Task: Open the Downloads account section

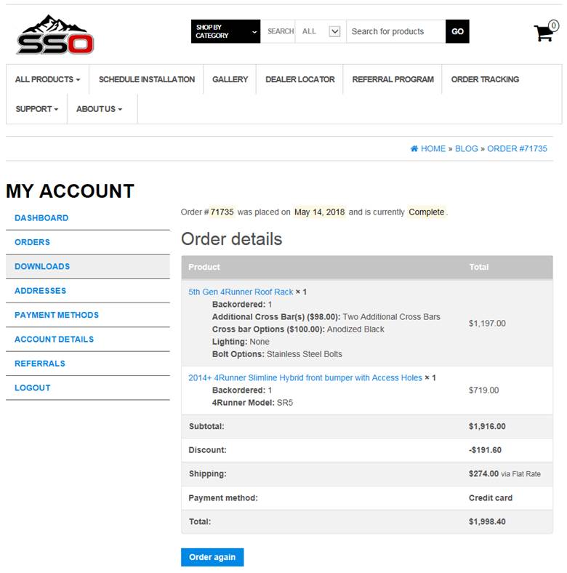Action: click(x=42, y=266)
